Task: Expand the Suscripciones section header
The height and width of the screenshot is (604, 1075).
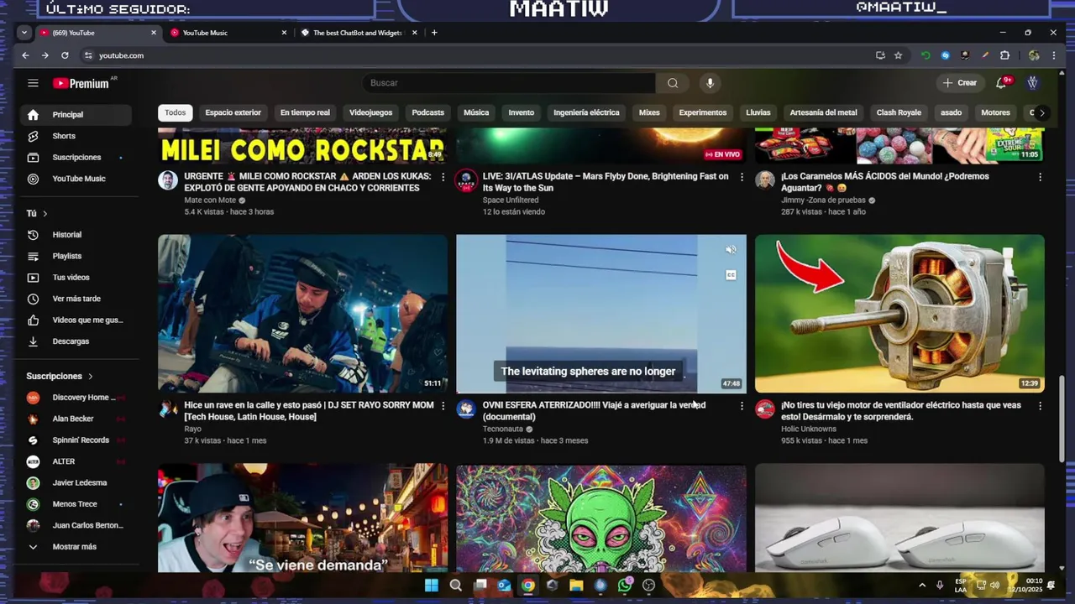Action: click(60, 377)
